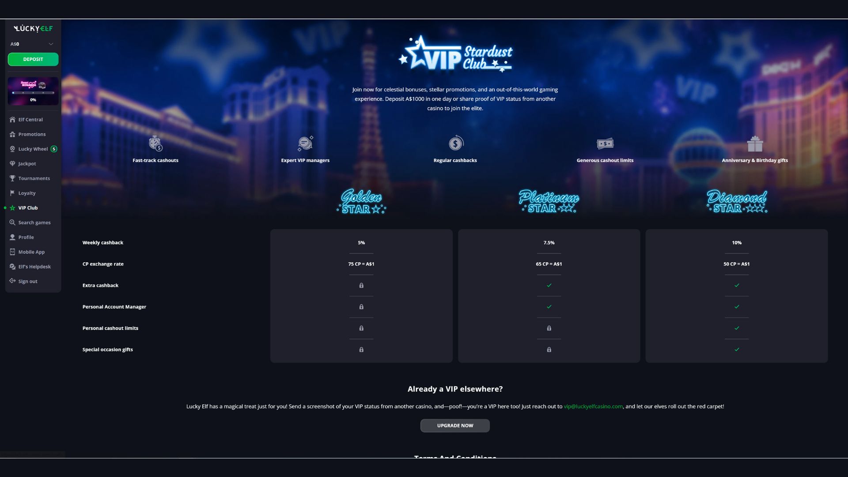Click the Loyalty flag icon

12,193
